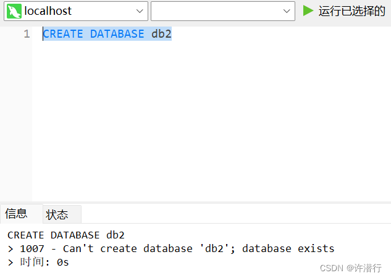Click the MySQL dolphin connection icon

pos(14,11)
